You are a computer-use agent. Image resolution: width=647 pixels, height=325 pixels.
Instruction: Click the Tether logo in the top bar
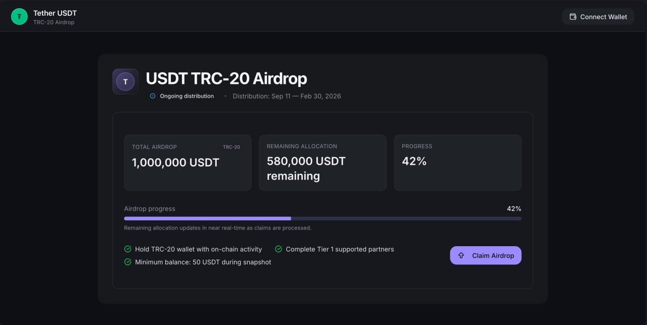[x=19, y=16]
